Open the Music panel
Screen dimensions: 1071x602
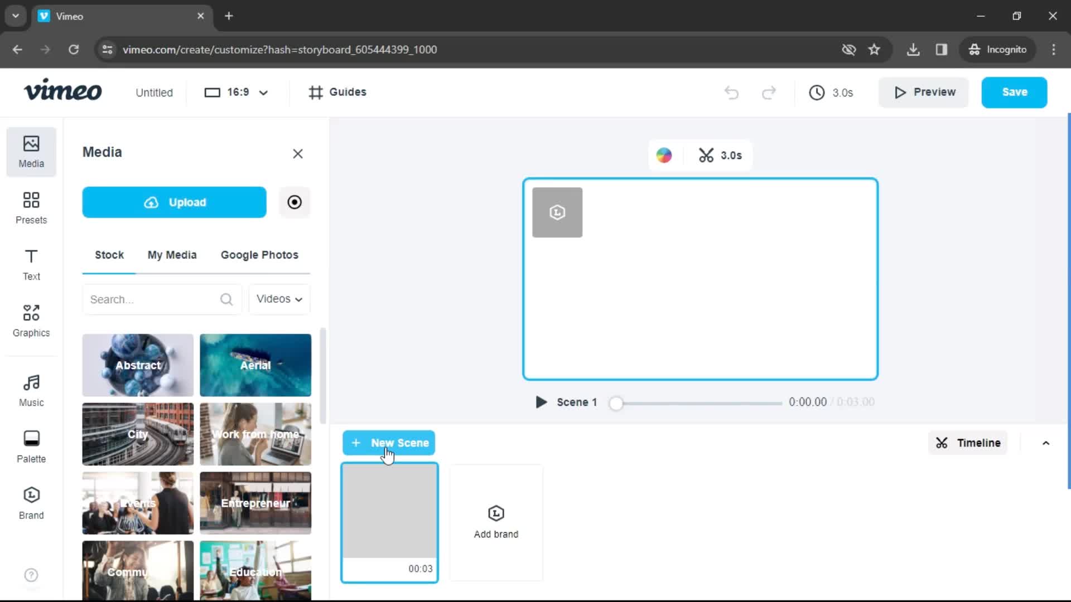pos(31,390)
